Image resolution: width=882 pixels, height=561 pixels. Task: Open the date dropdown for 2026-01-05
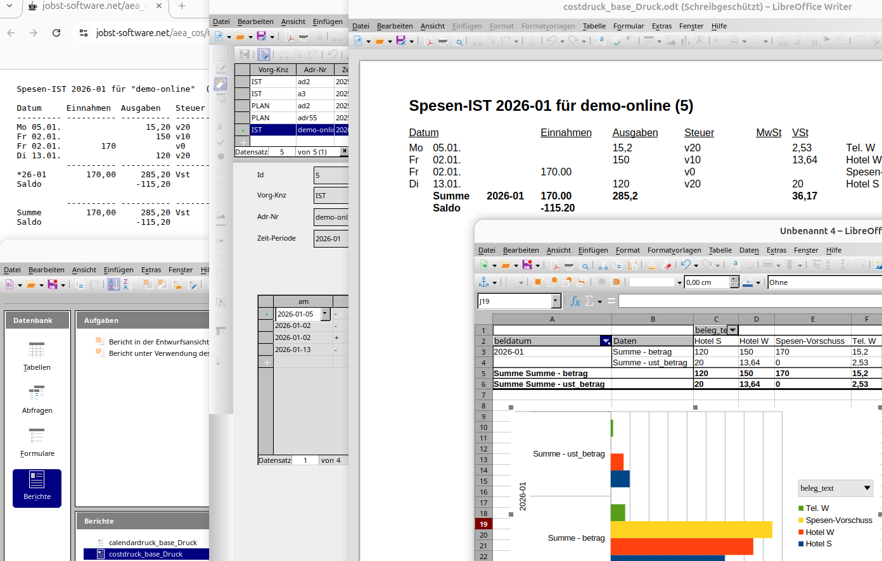tap(325, 314)
